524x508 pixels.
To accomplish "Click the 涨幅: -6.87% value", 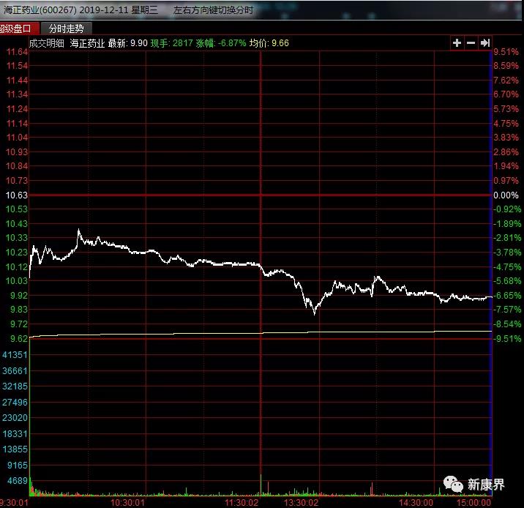I will point(221,43).
